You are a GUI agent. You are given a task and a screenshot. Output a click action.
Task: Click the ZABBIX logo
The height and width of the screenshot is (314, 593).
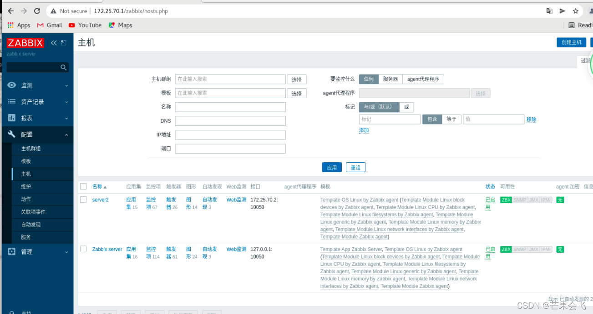click(25, 43)
